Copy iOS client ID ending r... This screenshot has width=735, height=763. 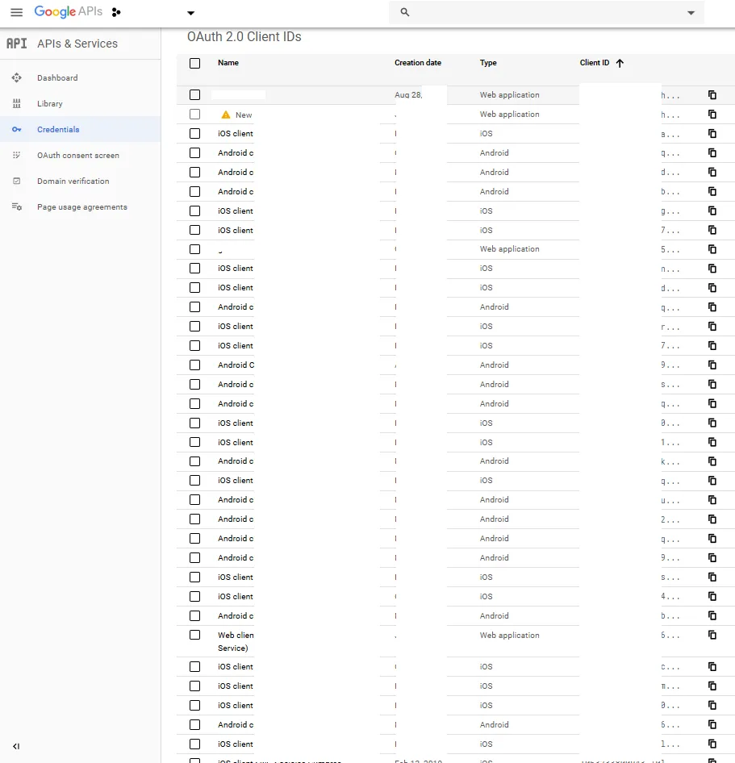[712, 326]
